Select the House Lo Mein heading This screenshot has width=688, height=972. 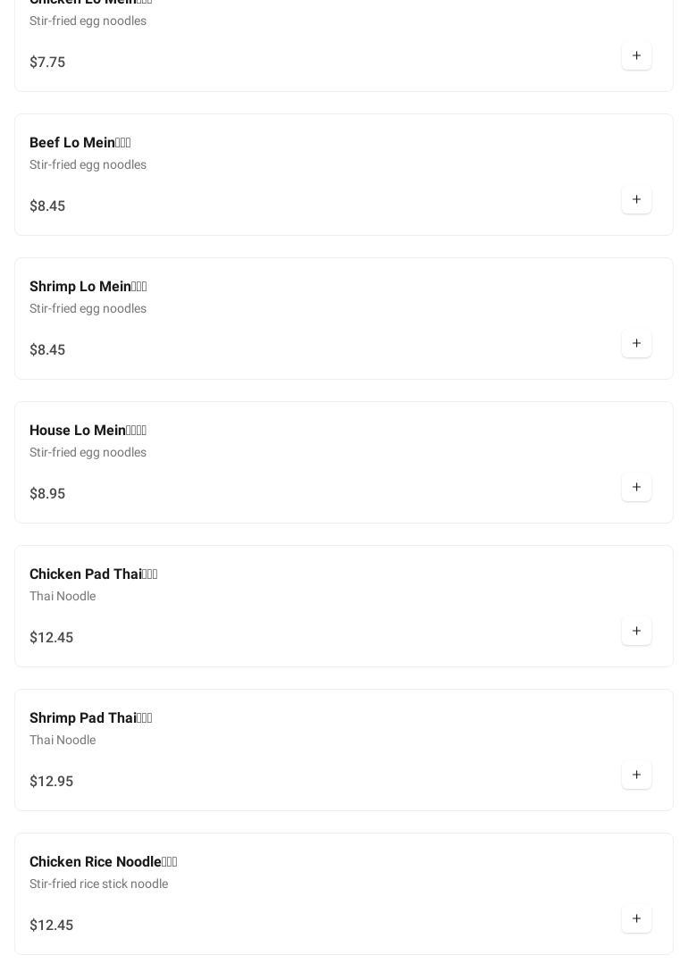pyautogui.click(x=88, y=431)
